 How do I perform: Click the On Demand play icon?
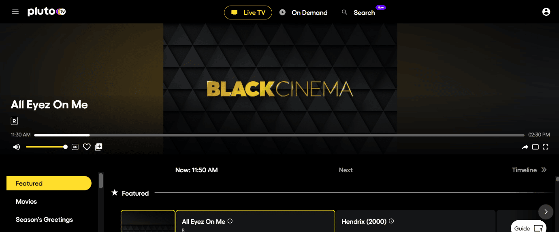[282, 13]
